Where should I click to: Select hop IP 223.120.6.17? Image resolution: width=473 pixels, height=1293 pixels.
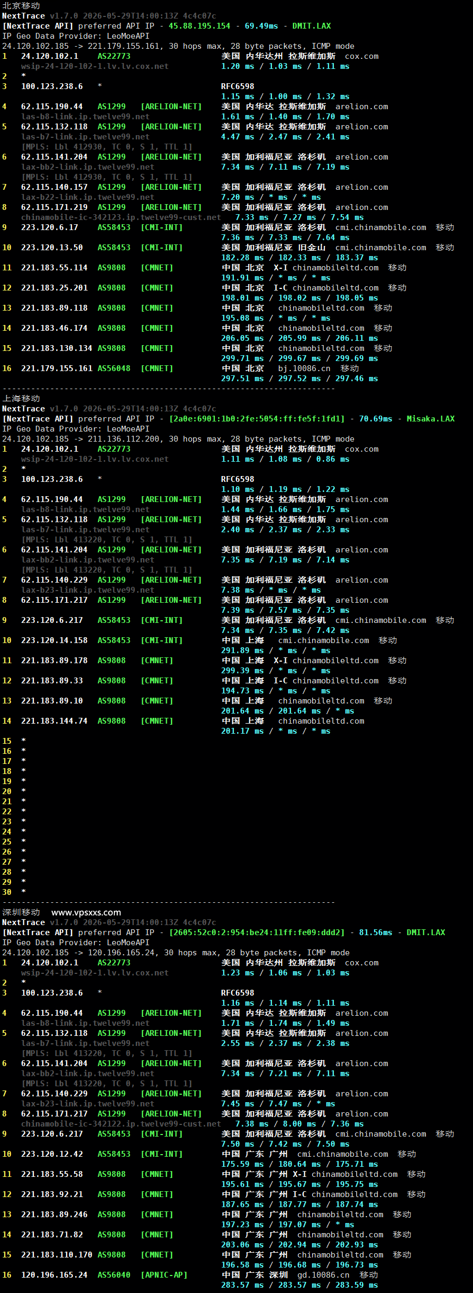[50, 227]
